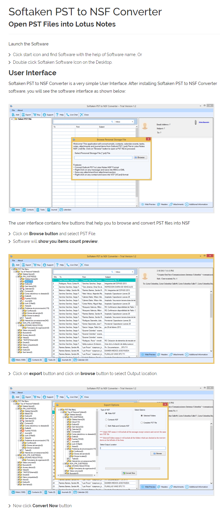Click Web Preview eye in first screenshot

[x=143, y=204]
